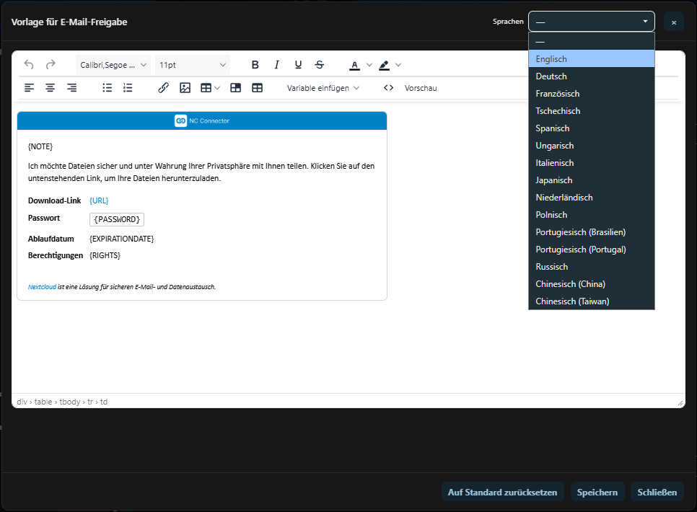Toggle strikethrough formatting
The width and height of the screenshot is (697, 512).
click(320, 65)
